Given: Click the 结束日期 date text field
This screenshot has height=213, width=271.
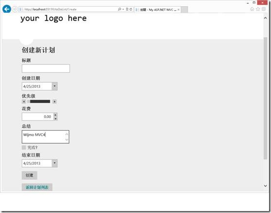Looking at the screenshot, I should click(37, 163).
